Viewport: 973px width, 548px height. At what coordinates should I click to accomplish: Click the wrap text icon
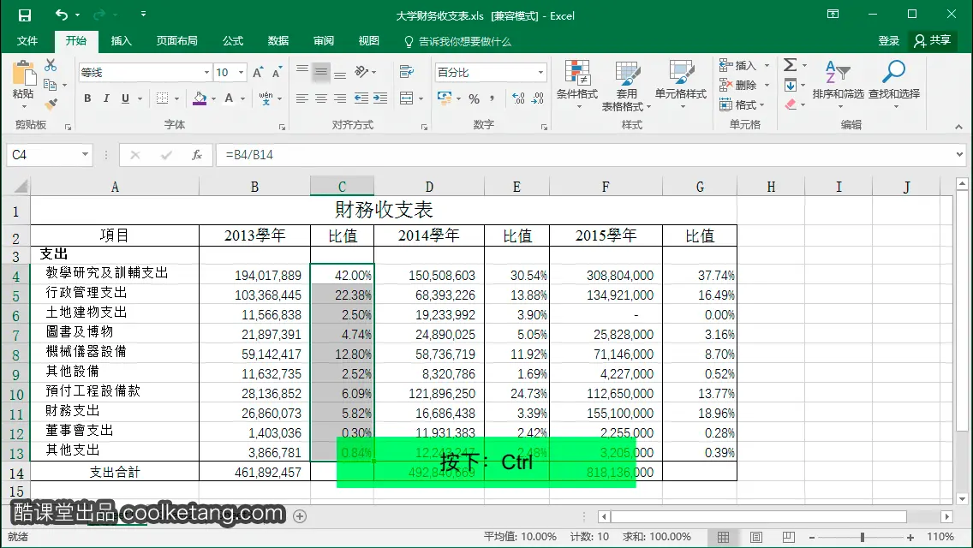407,72
